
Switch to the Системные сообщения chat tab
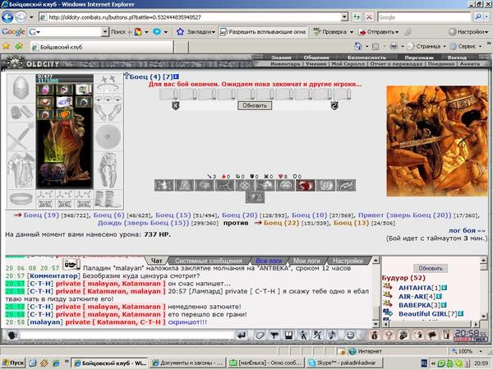[209, 261]
